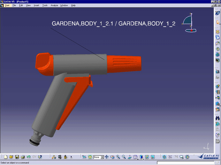Click the Quick View cube icon
Image resolution: width=221 pixels, height=165 pixels.
point(135,157)
